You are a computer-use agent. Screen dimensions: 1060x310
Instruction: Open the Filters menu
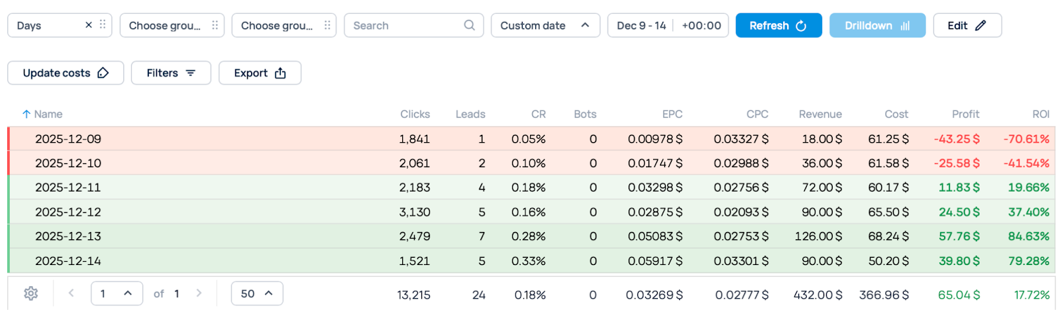click(171, 73)
